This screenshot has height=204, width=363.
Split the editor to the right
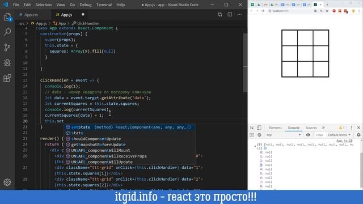click(x=230, y=15)
